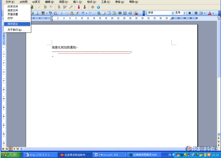
Task: Toggle Bold formatting
Action: tap(190, 13)
